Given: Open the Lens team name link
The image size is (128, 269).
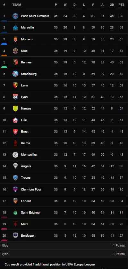Looking at the screenshot, I should click(24, 85).
